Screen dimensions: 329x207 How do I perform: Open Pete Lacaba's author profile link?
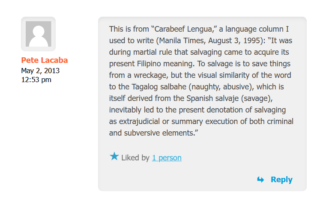[45, 60]
